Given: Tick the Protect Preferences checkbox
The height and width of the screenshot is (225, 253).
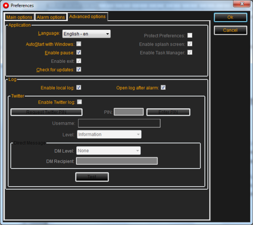Looking at the screenshot, I should [190, 36].
